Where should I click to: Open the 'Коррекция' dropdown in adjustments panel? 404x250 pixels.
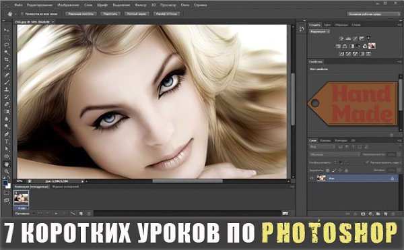pos(319,32)
